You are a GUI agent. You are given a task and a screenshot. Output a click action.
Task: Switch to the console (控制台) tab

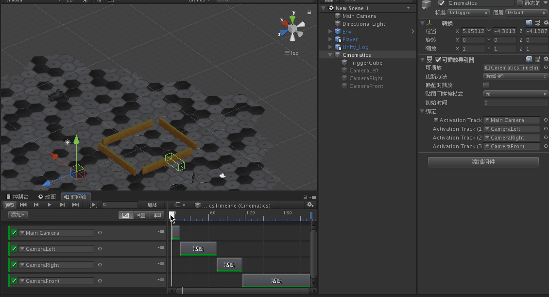point(17,197)
